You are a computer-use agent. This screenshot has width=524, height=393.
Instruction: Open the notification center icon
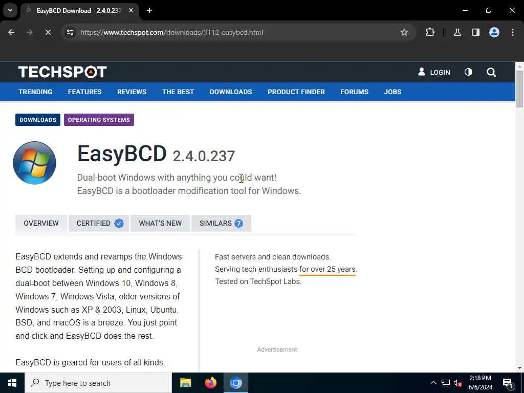tap(508, 383)
